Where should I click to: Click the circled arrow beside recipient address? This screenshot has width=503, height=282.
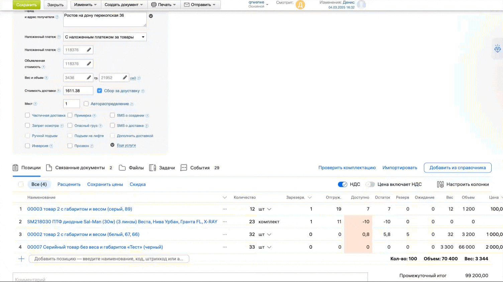pyautogui.click(x=151, y=16)
